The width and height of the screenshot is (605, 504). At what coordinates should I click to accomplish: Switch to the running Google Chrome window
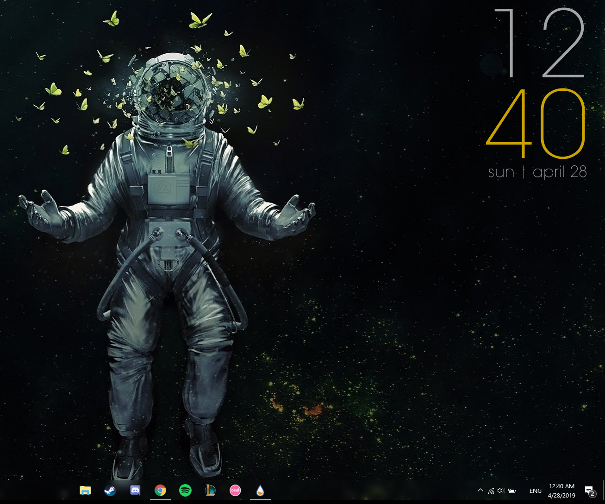click(160, 490)
